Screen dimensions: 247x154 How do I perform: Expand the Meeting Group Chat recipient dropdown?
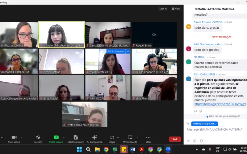204,124
